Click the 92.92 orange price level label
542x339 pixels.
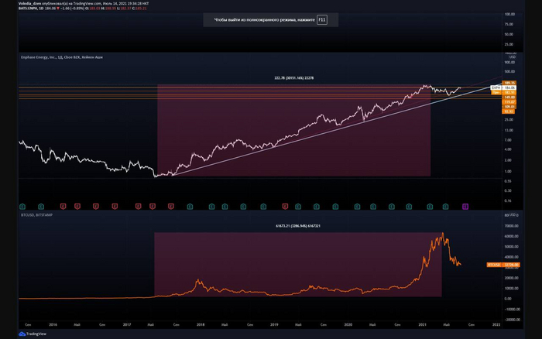coord(509,111)
